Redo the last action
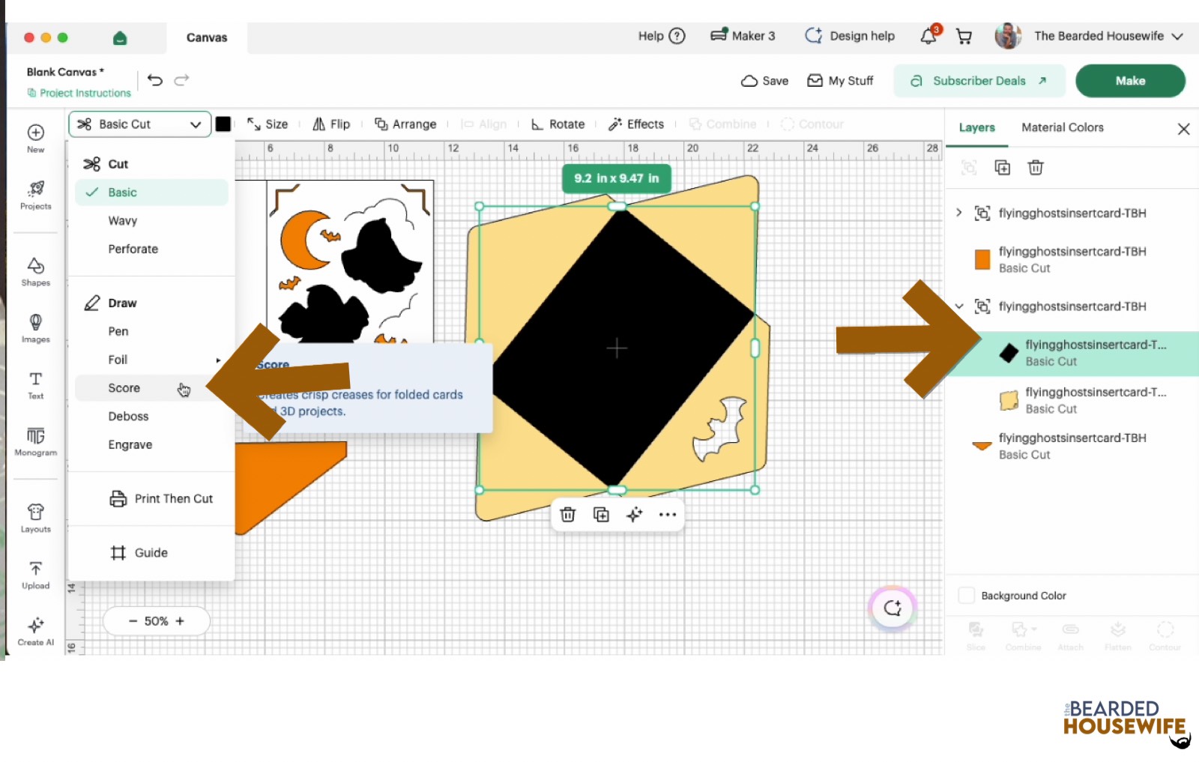This screenshot has height=762, width=1199. (x=182, y=80)
